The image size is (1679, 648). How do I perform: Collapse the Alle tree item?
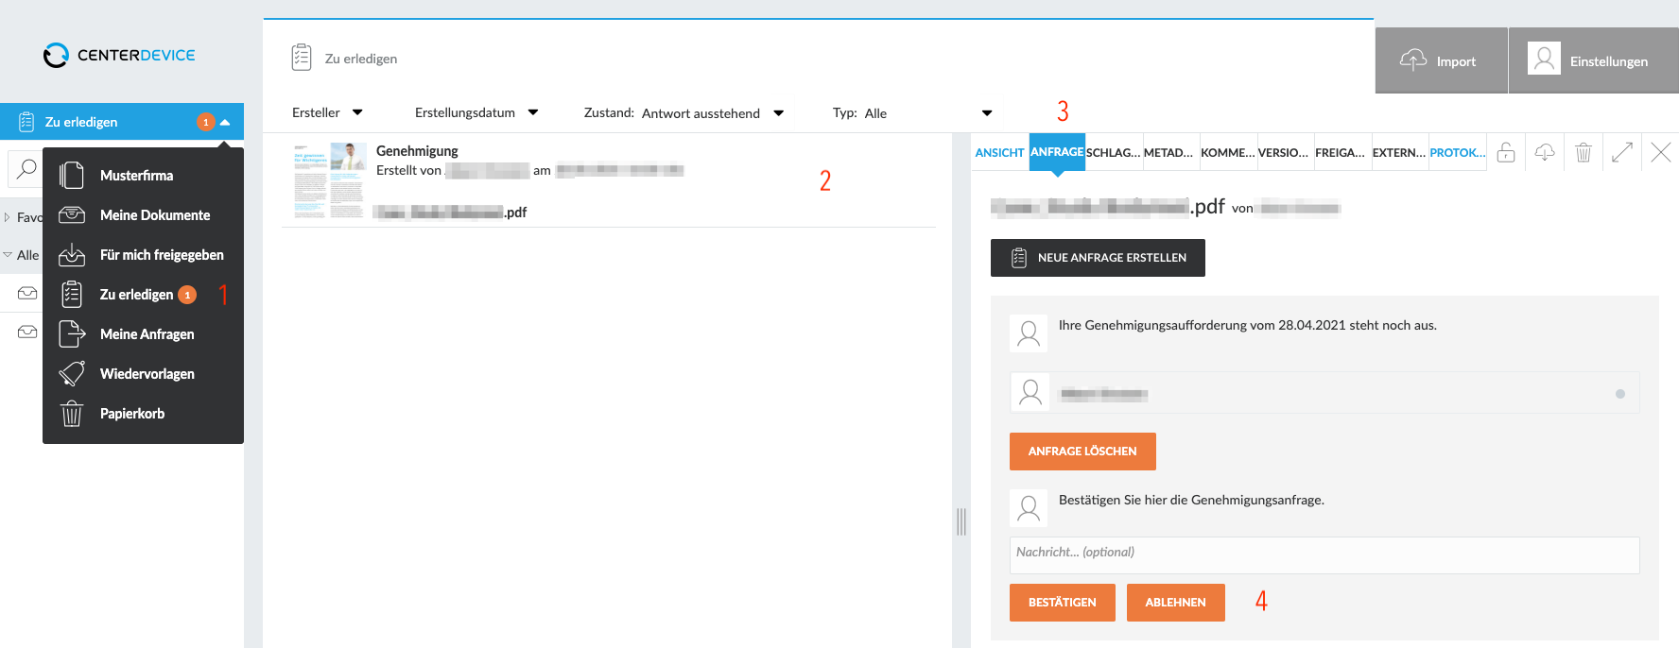point(8,255)
